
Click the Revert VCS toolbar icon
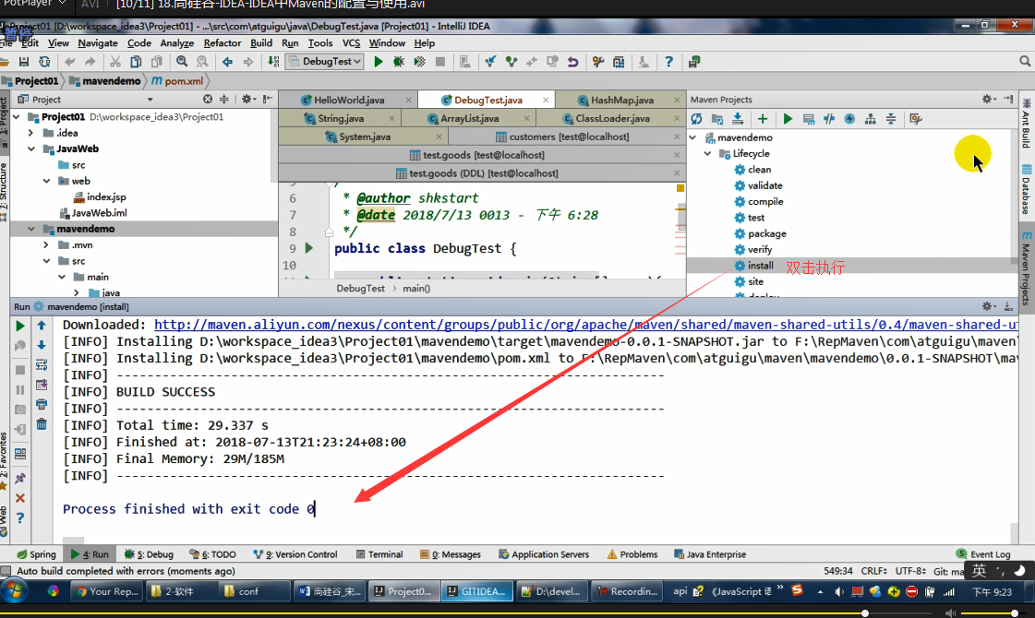573,61
